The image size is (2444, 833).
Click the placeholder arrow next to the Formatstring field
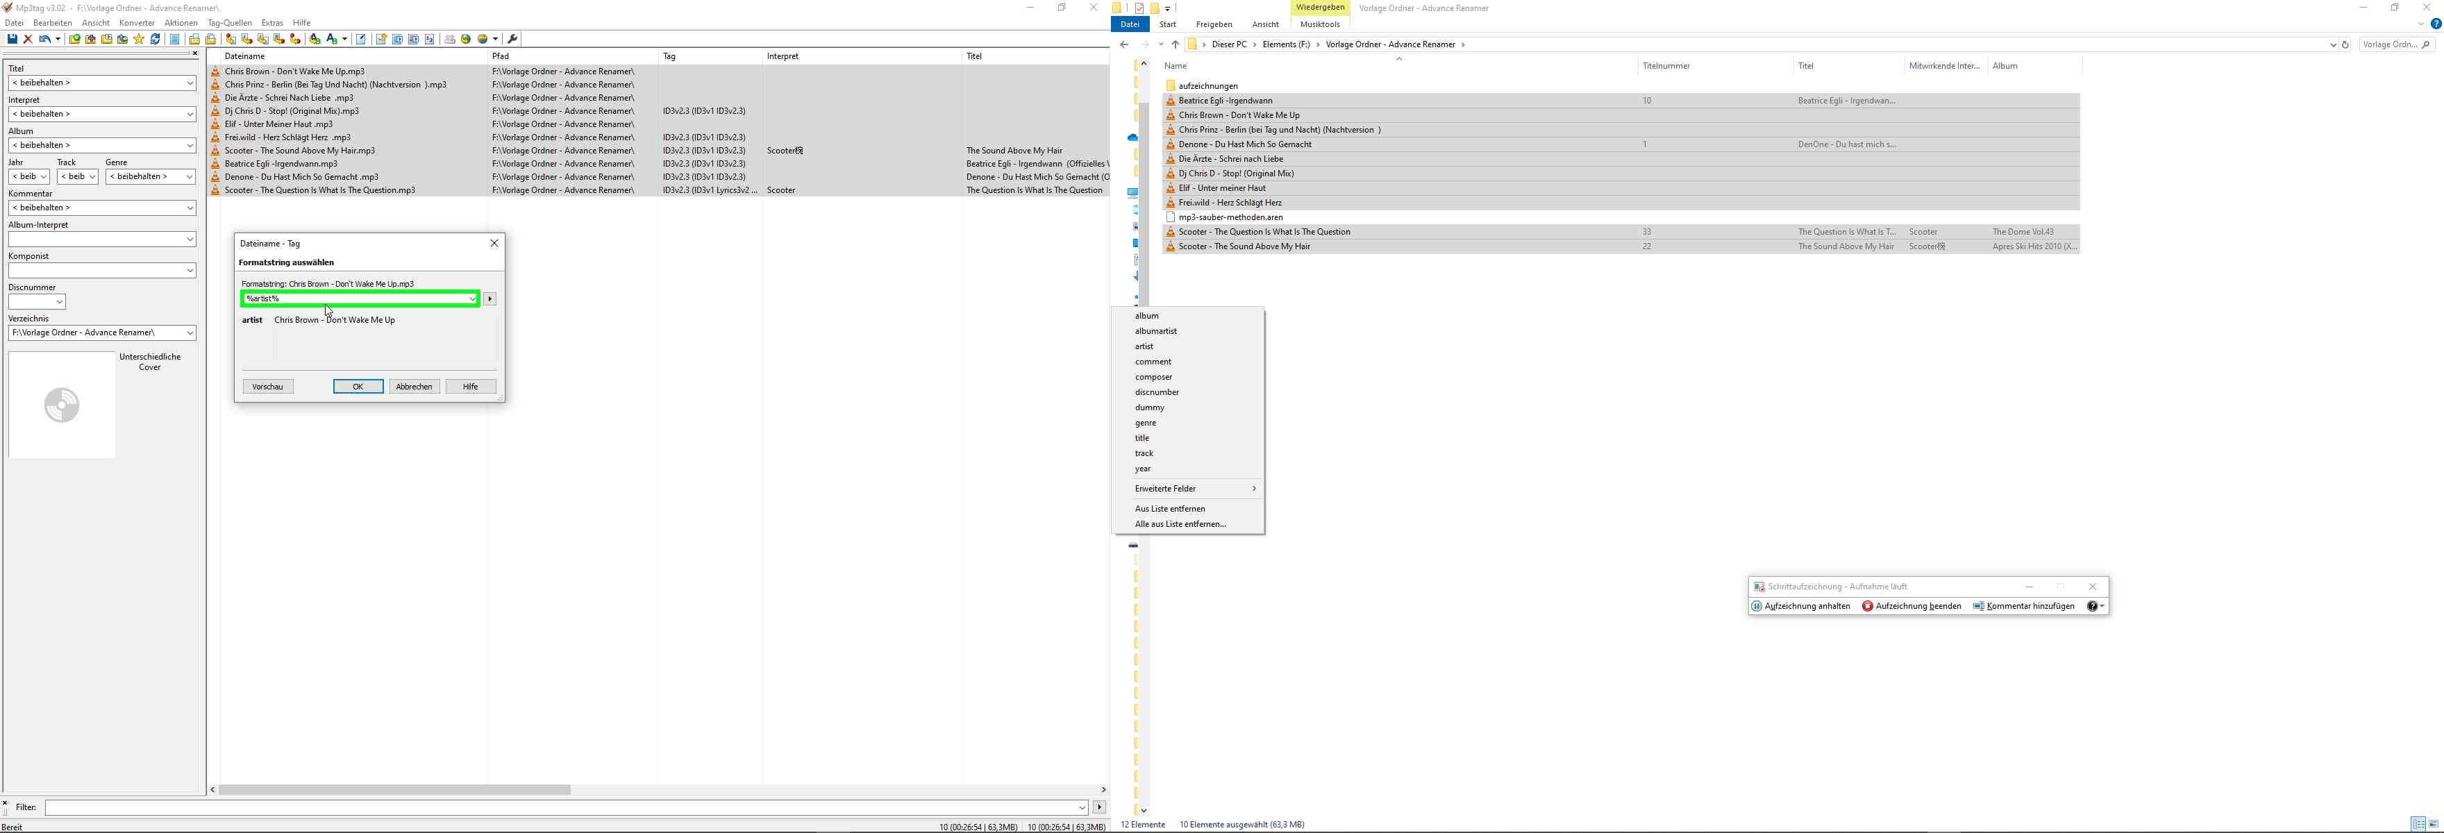click(x=489, y=299)
